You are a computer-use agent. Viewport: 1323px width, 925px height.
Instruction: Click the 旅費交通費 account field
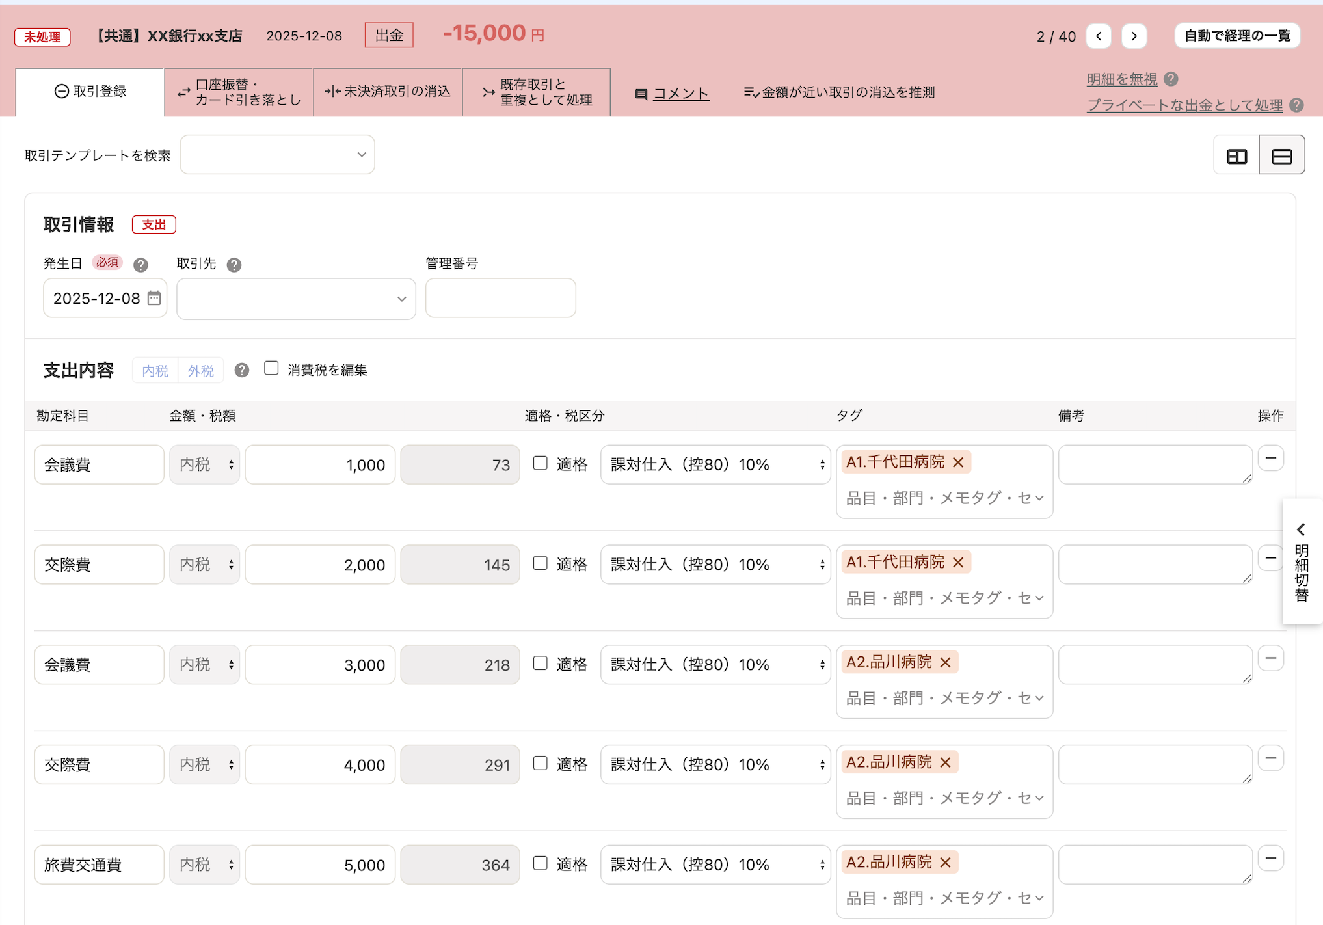coord(99,865)
